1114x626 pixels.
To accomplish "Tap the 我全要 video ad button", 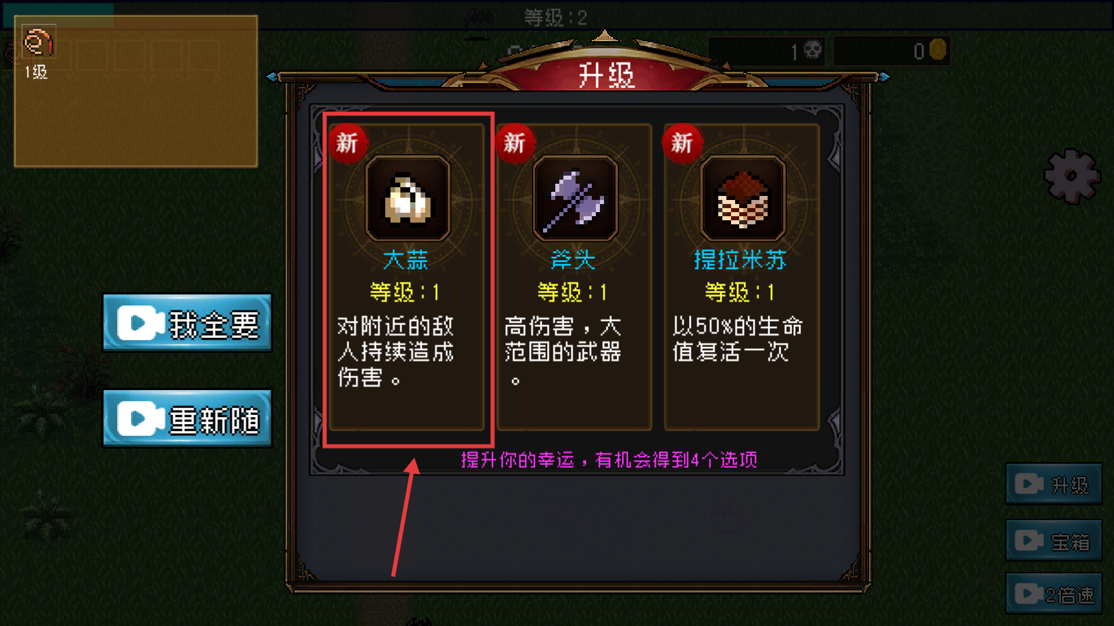I will point(187,323).
